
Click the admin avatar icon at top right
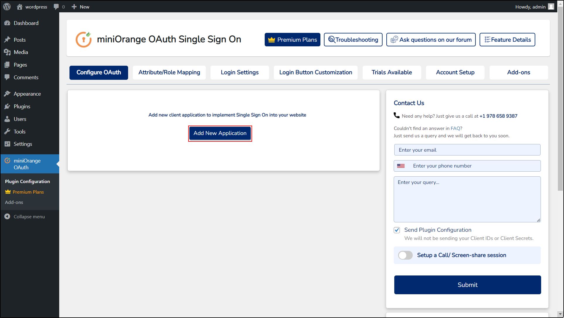click(551, 7)
